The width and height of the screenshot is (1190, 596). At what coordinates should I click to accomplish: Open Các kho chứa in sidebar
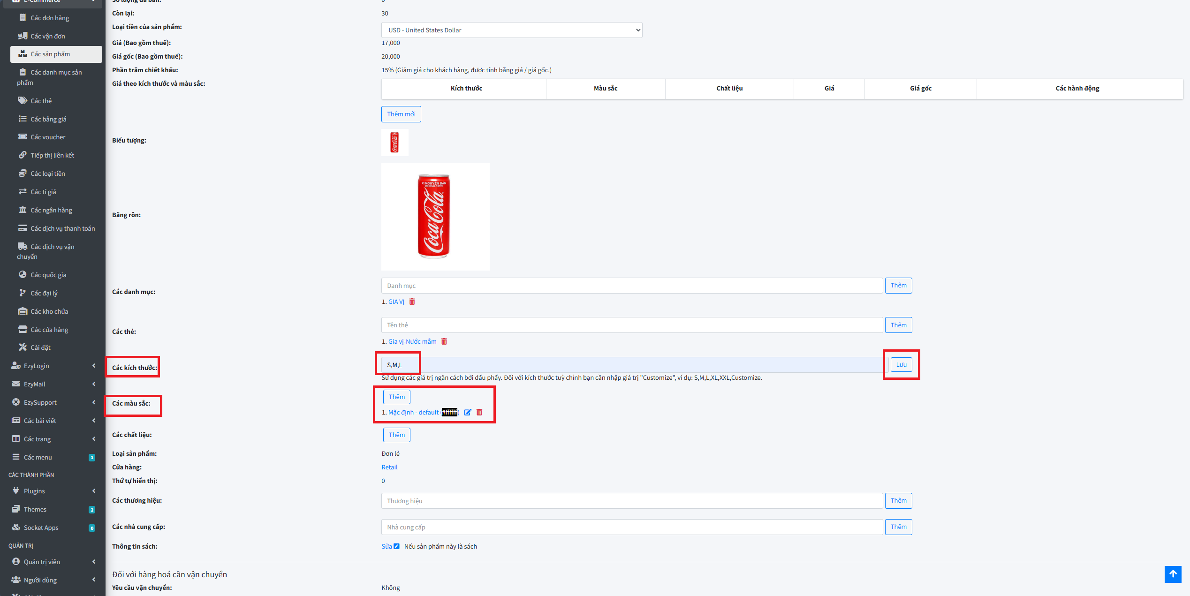[49, 311]
